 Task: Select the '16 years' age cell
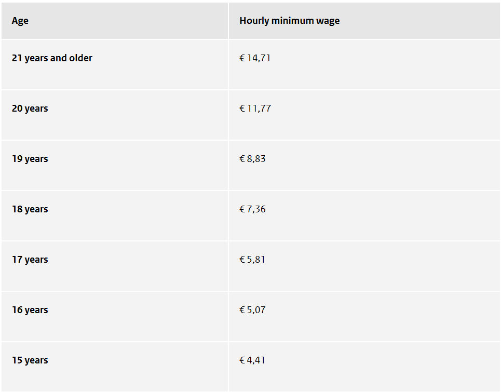pyautogui.click(x=30, y=310)
